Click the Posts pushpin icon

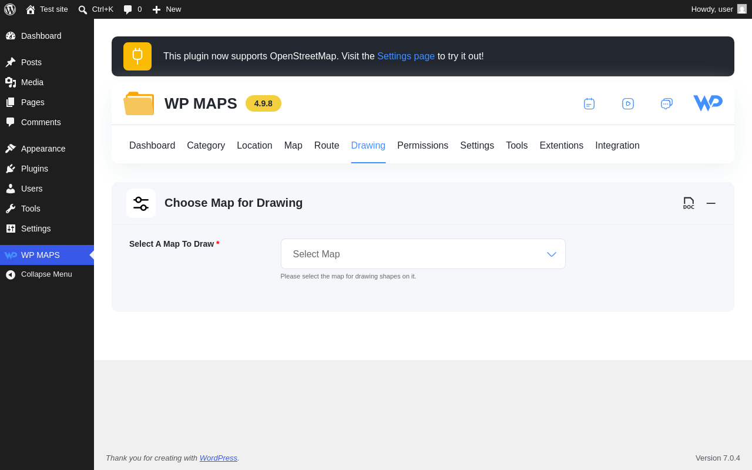coord(11,62)
